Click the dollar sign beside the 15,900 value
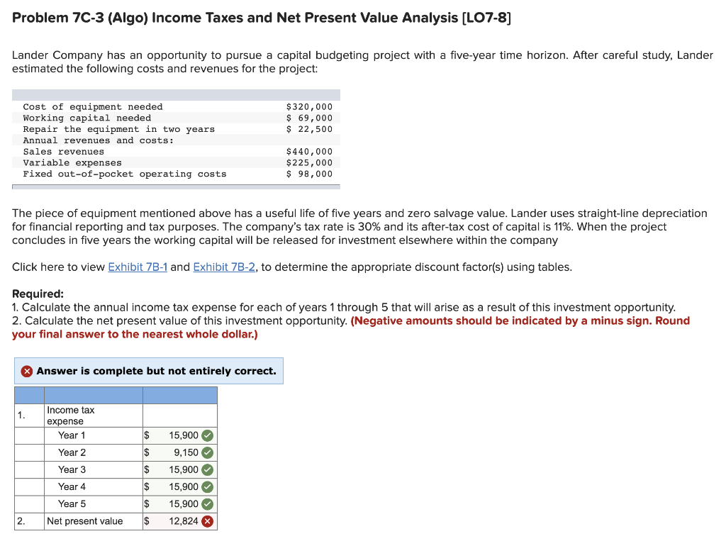The height and width of the screenshot is (546, 726). tap(146, 435)
